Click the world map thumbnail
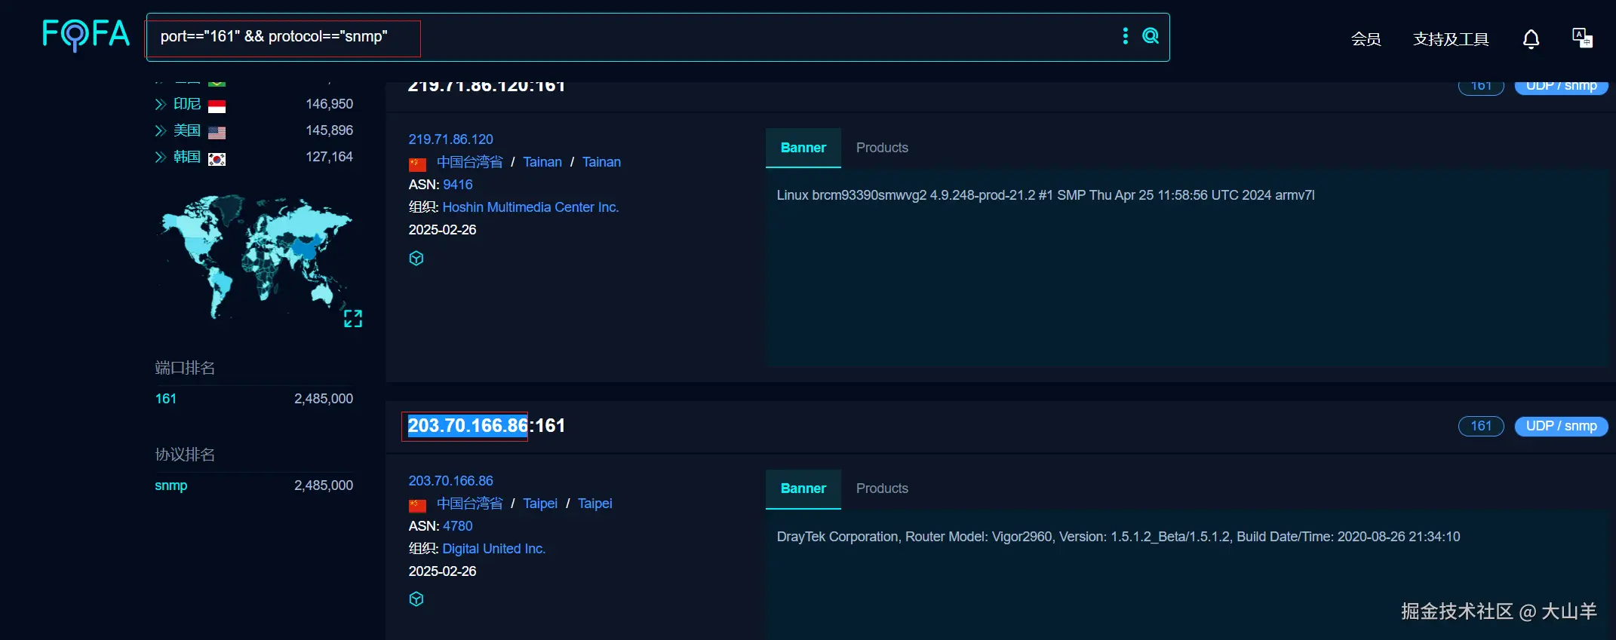This screenshot has width=1616, height=640. 255,256
